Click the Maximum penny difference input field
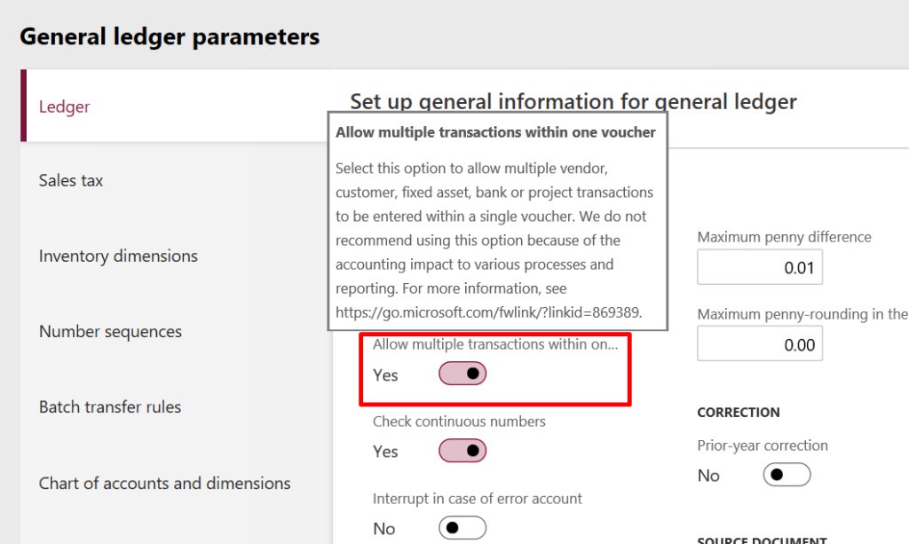Viewport: 909px width, 544px height. [x=760, y=267]
